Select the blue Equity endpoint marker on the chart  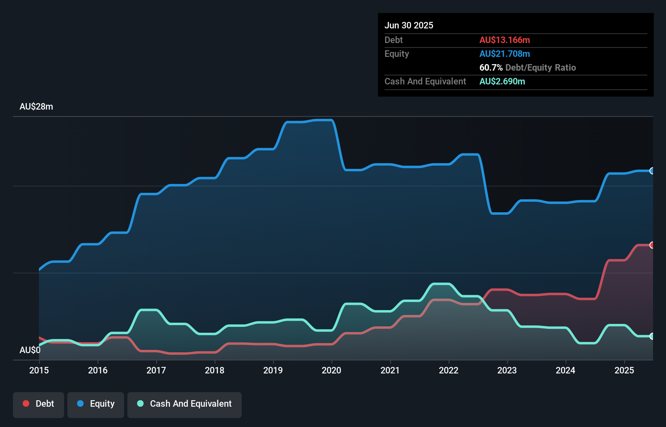652,171
